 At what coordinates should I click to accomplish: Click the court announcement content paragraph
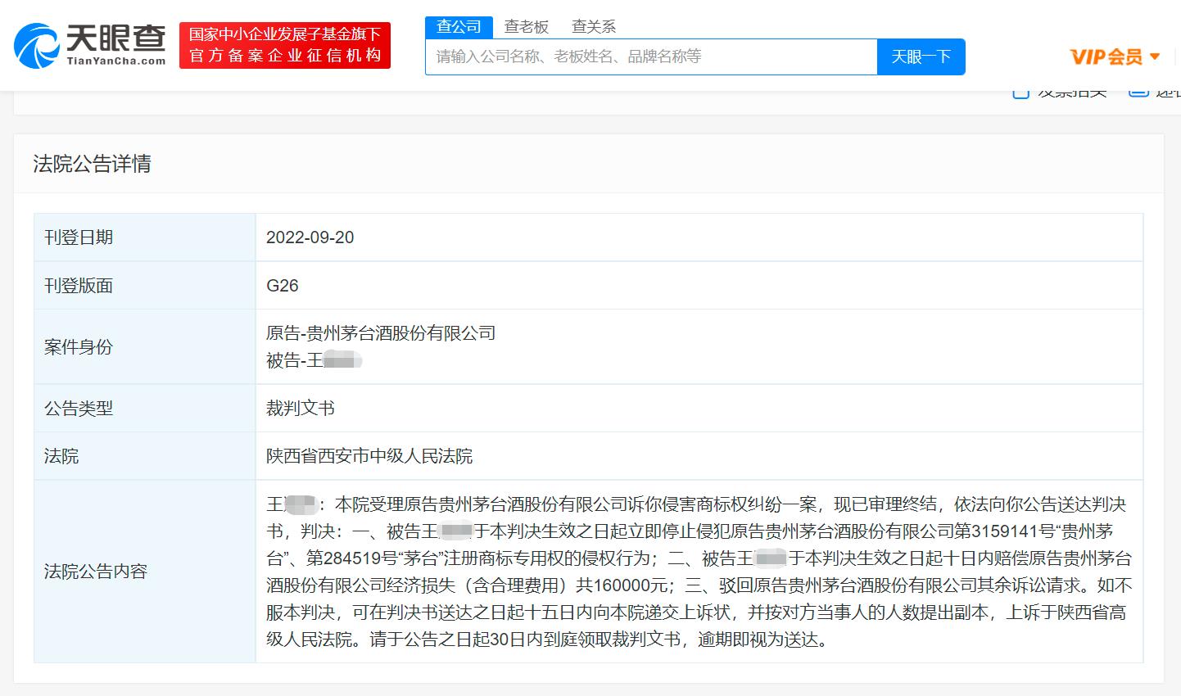click(x=699, y=572)
